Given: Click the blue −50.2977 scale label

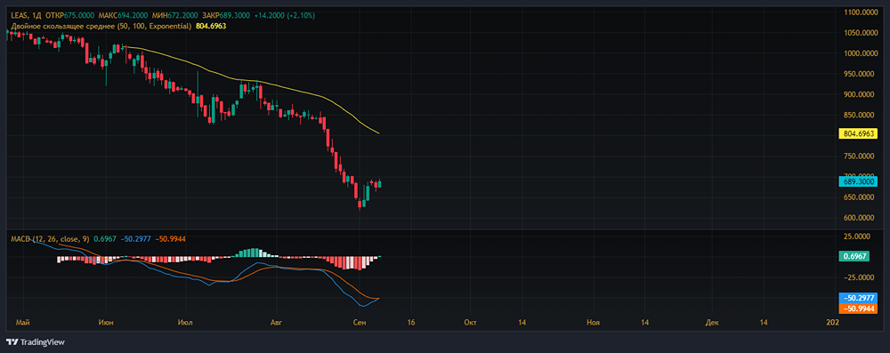Looking at the screenshot, I should tap(857, 298).
